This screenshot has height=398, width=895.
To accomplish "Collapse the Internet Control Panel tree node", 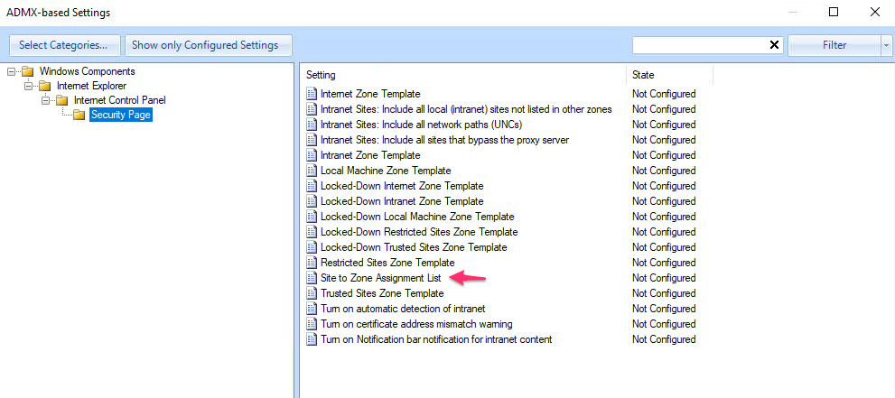I will [x=45, y=100].
